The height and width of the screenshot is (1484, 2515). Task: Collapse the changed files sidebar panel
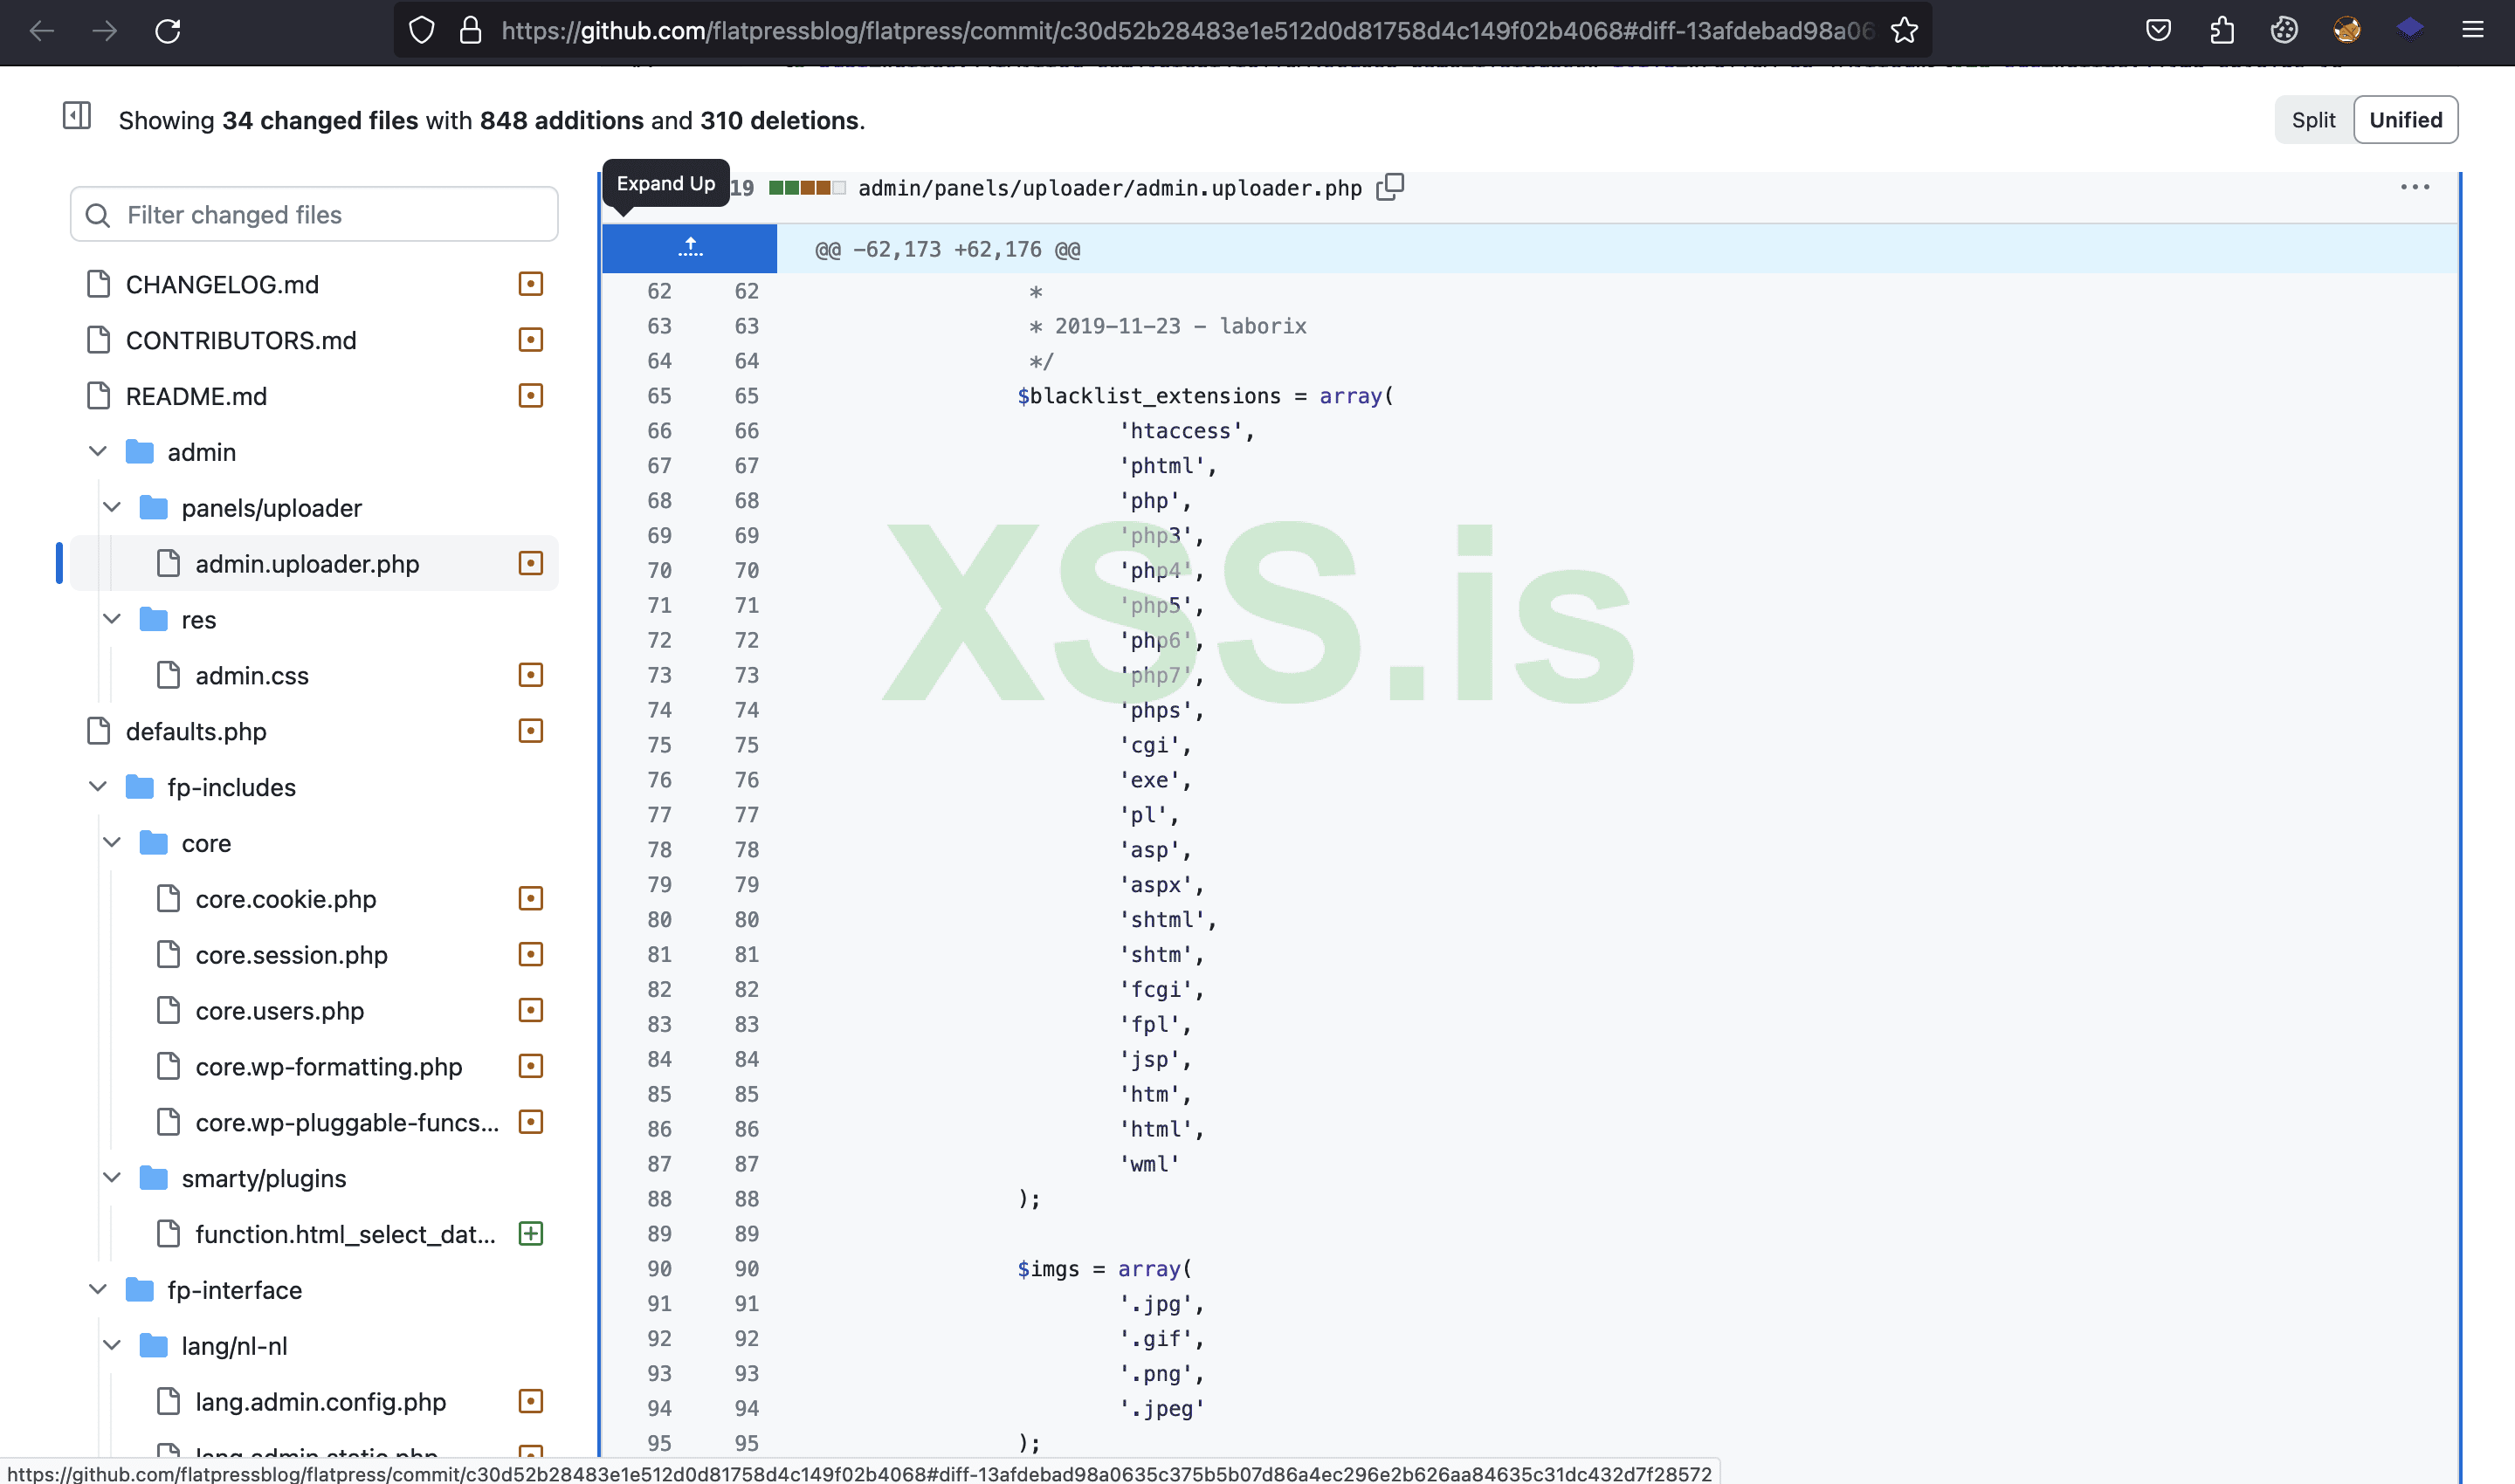pyautogui.click(x=75, y=117)
